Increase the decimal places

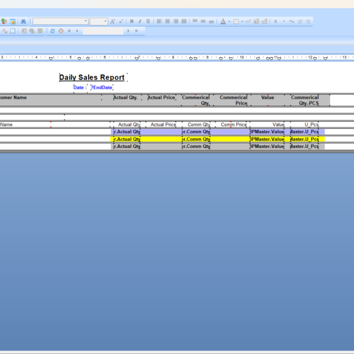coord(300,21)
